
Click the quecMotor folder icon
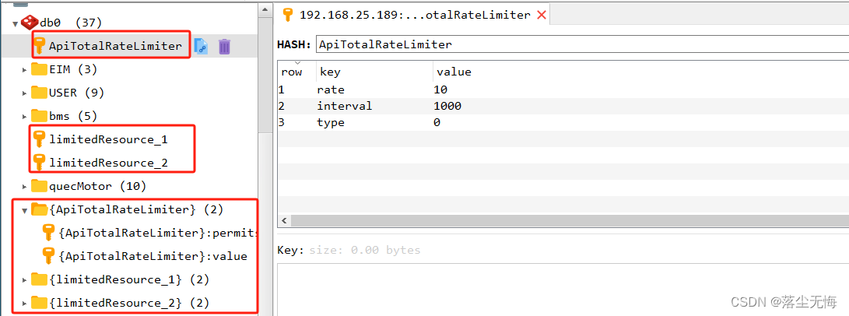click(39, 186)
